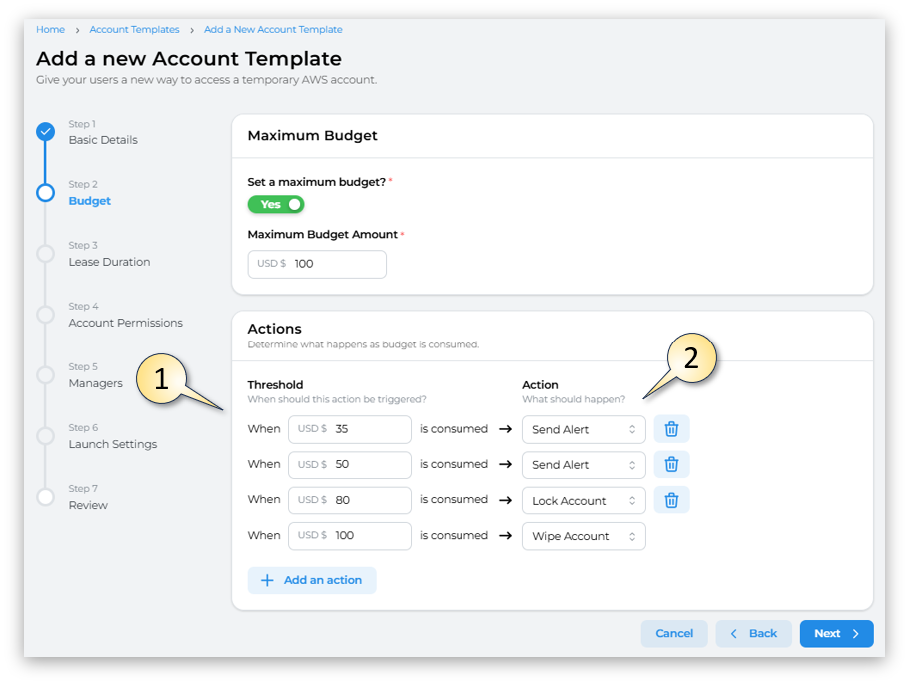Click the Lease Duration step circle
The image size is (921, 685).
(x=45, y=254)
